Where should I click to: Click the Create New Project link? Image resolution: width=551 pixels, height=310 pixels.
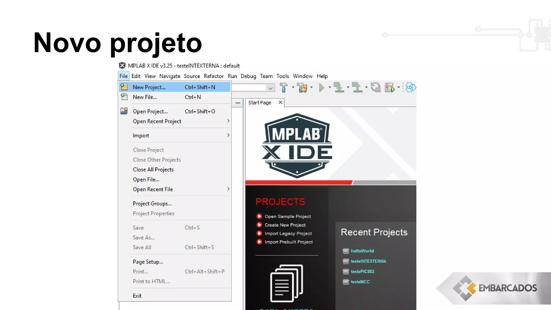tap(285, 225)
